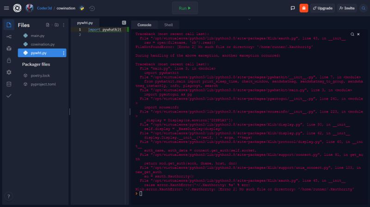The width and height of the screenshot is (370, 207).
Task: Open cowination.py in the file tree
Action: 42,44
